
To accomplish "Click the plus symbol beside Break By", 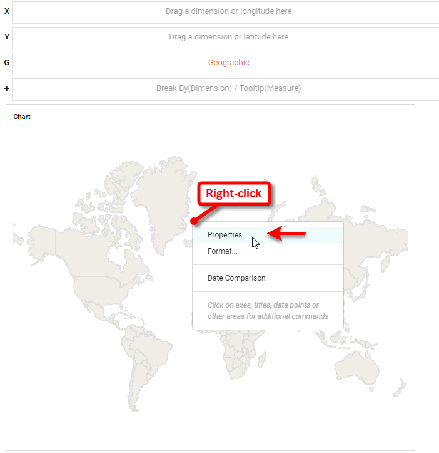I will click(x=6, y=88).
